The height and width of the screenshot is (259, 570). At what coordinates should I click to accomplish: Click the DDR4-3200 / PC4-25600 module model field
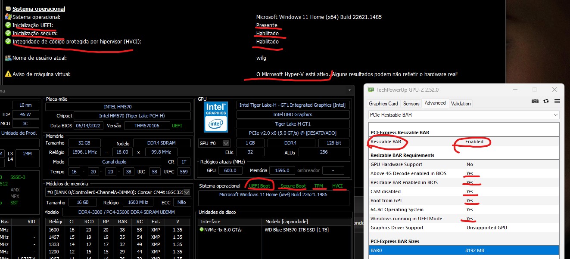point(126,212)
